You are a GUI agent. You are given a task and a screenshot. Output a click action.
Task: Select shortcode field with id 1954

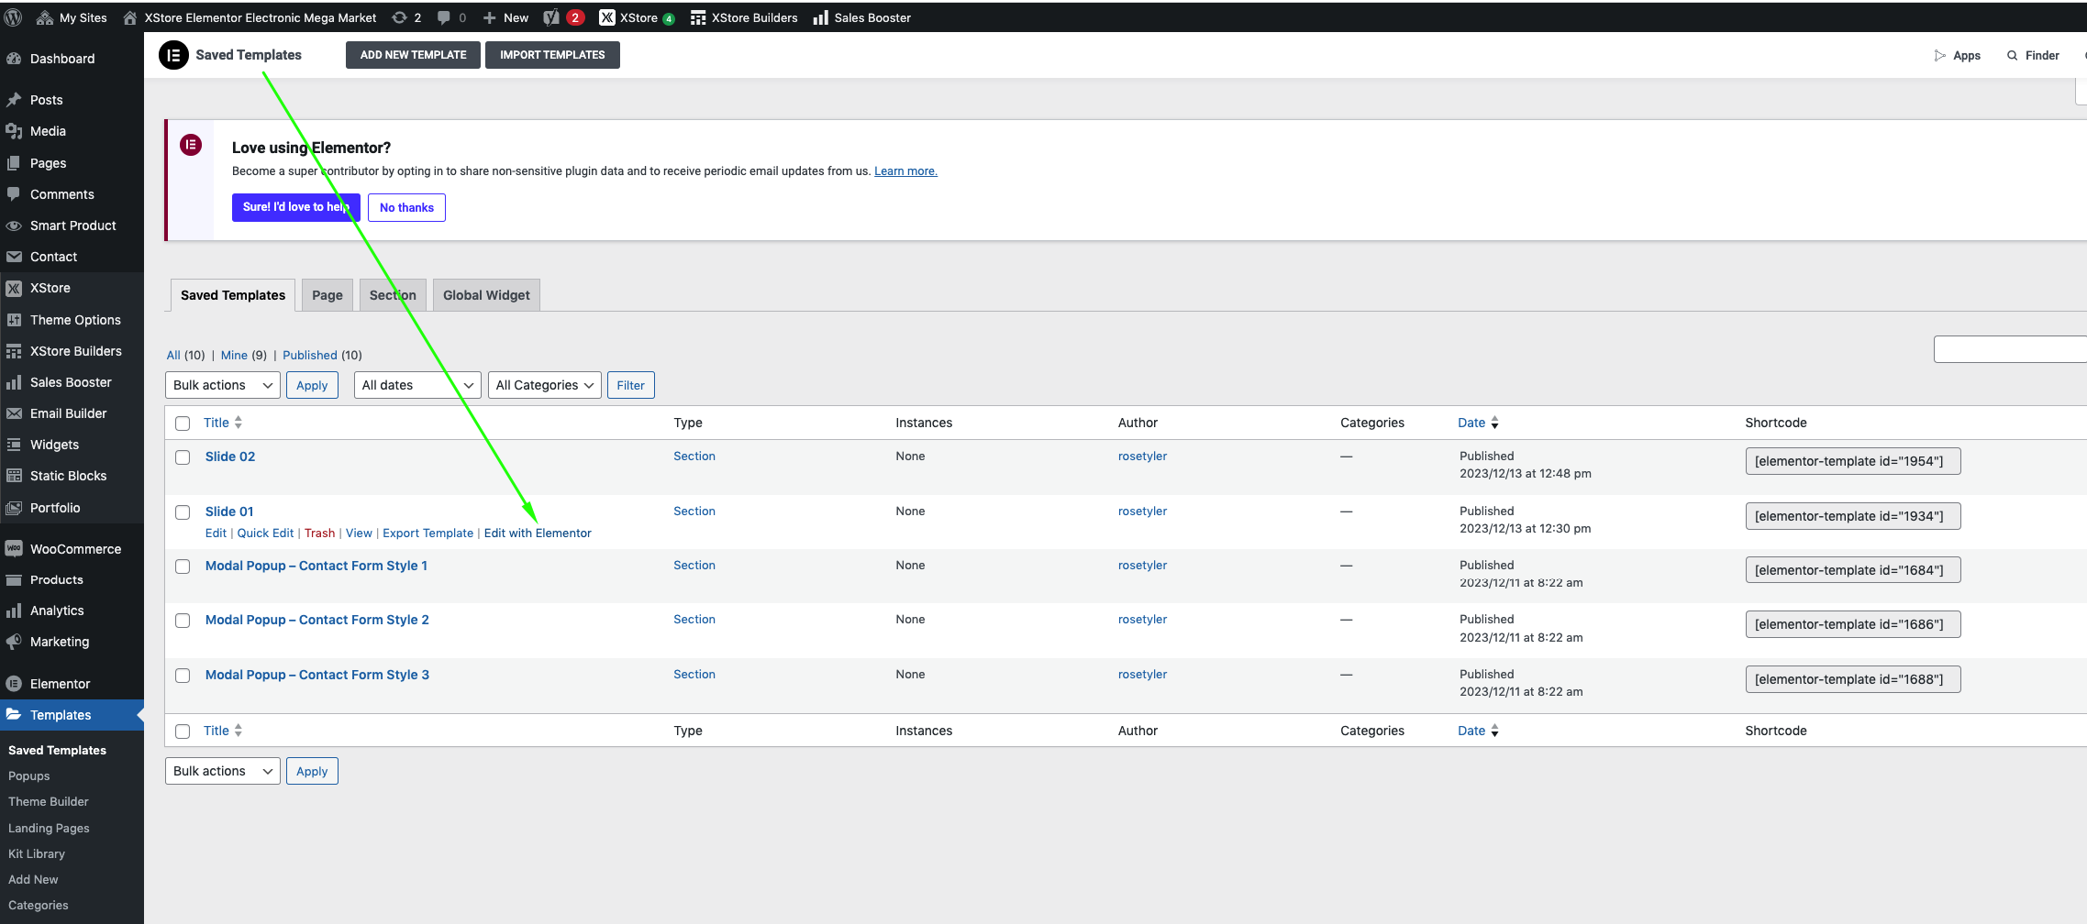(1853, 461)
